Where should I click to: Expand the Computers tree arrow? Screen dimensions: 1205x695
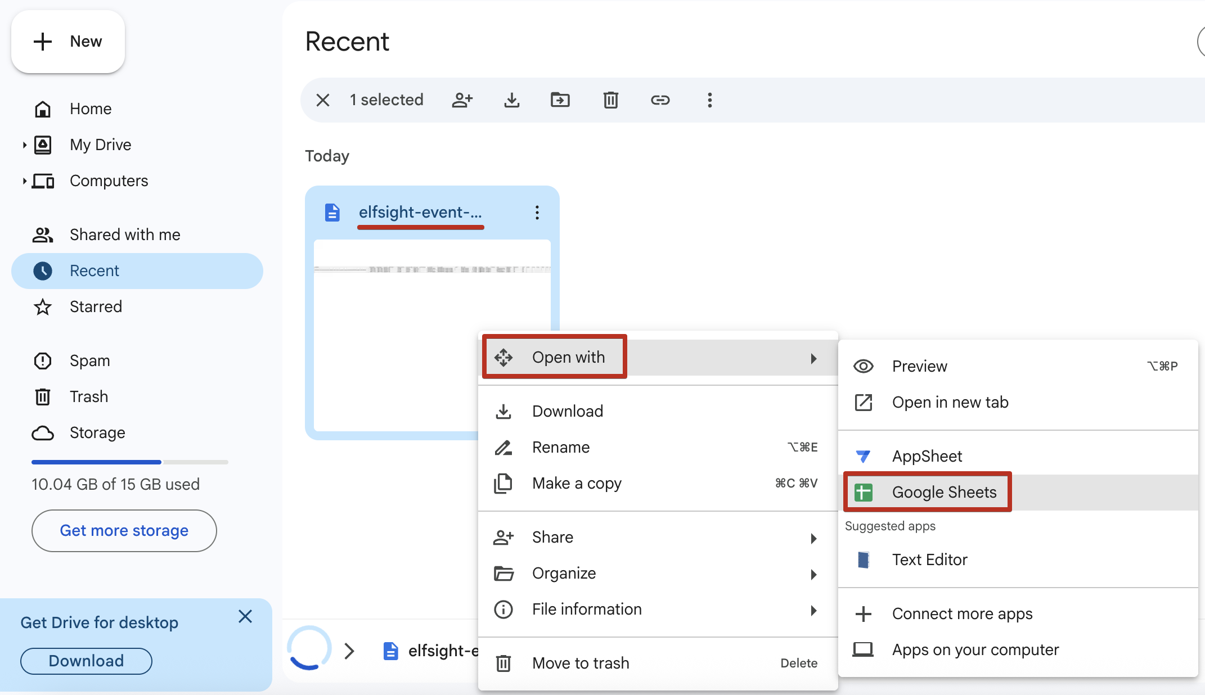24,181
